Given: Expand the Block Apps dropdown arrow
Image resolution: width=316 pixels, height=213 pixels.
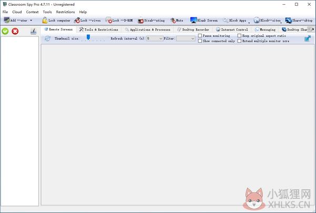Looking at the screenshot, I should [249, 23].
